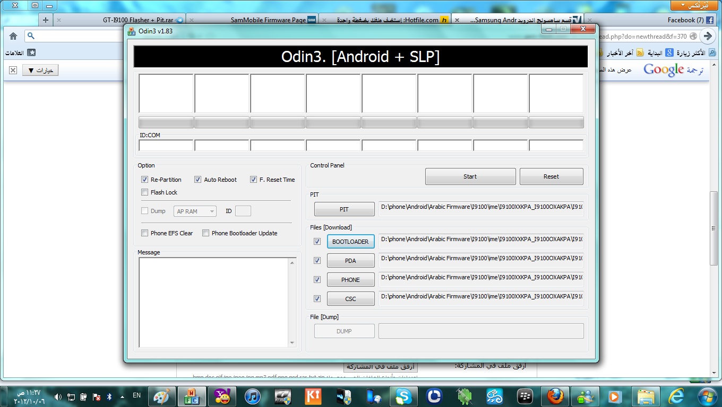Click the Start button in Odin3

[470, 176]
